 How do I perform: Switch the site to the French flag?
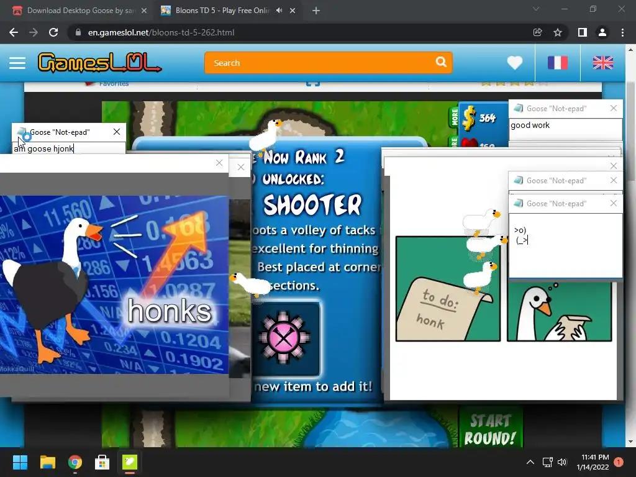click(558, 63)
